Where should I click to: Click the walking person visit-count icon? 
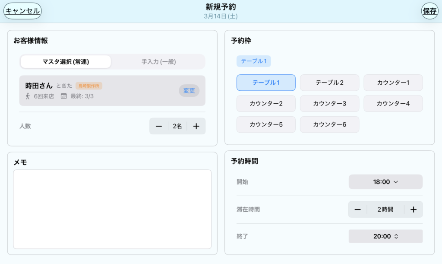tap(28, 96)
